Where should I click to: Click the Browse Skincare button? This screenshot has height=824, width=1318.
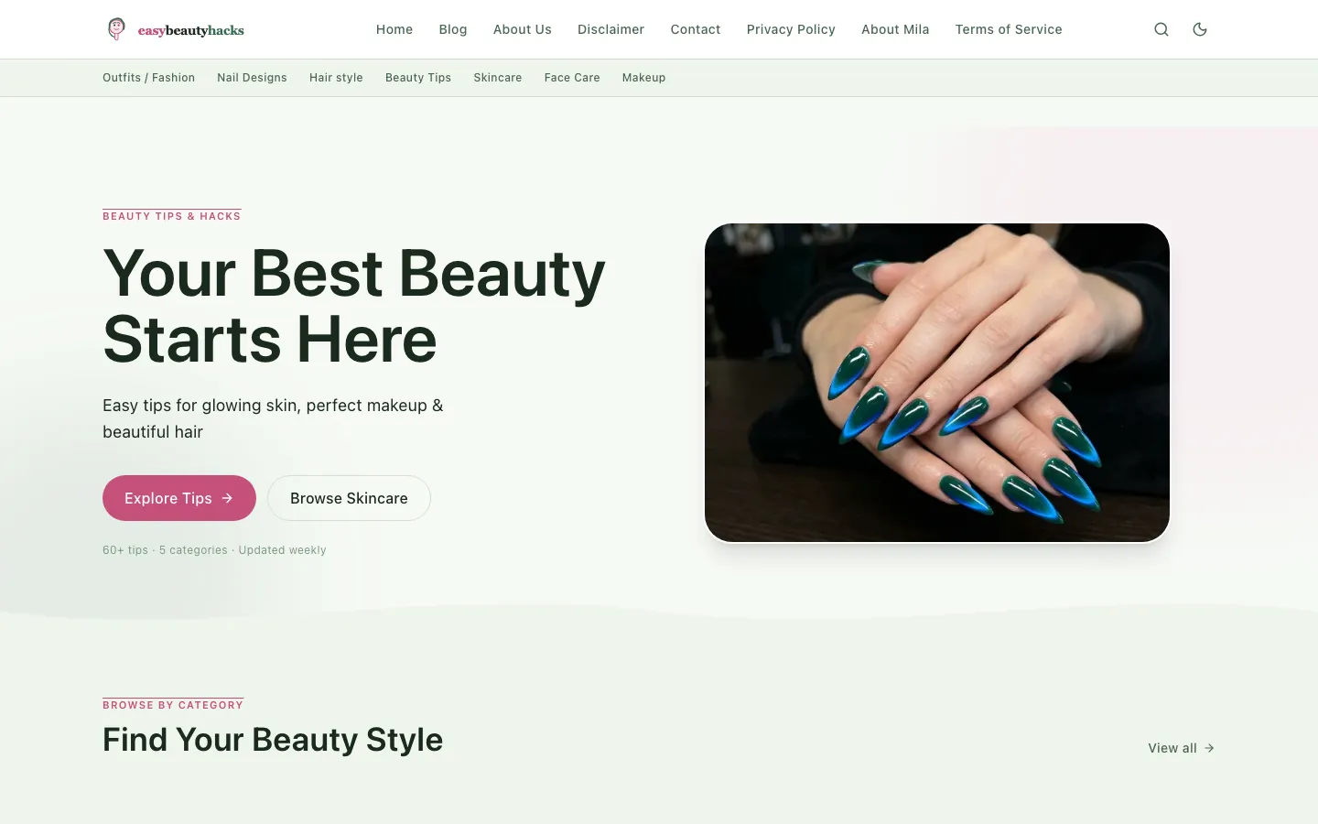point(349,498)
